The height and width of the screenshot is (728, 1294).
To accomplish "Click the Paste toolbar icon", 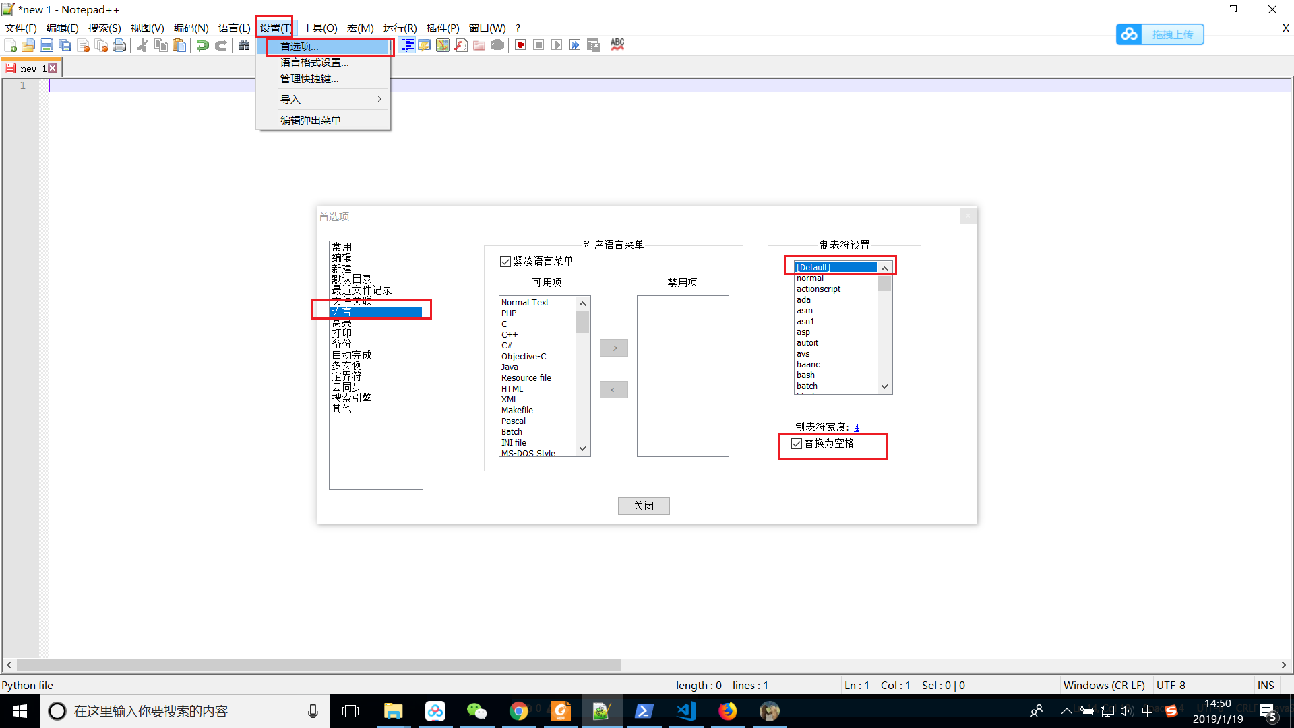I will pyautogui.click(x=179, y=45).
